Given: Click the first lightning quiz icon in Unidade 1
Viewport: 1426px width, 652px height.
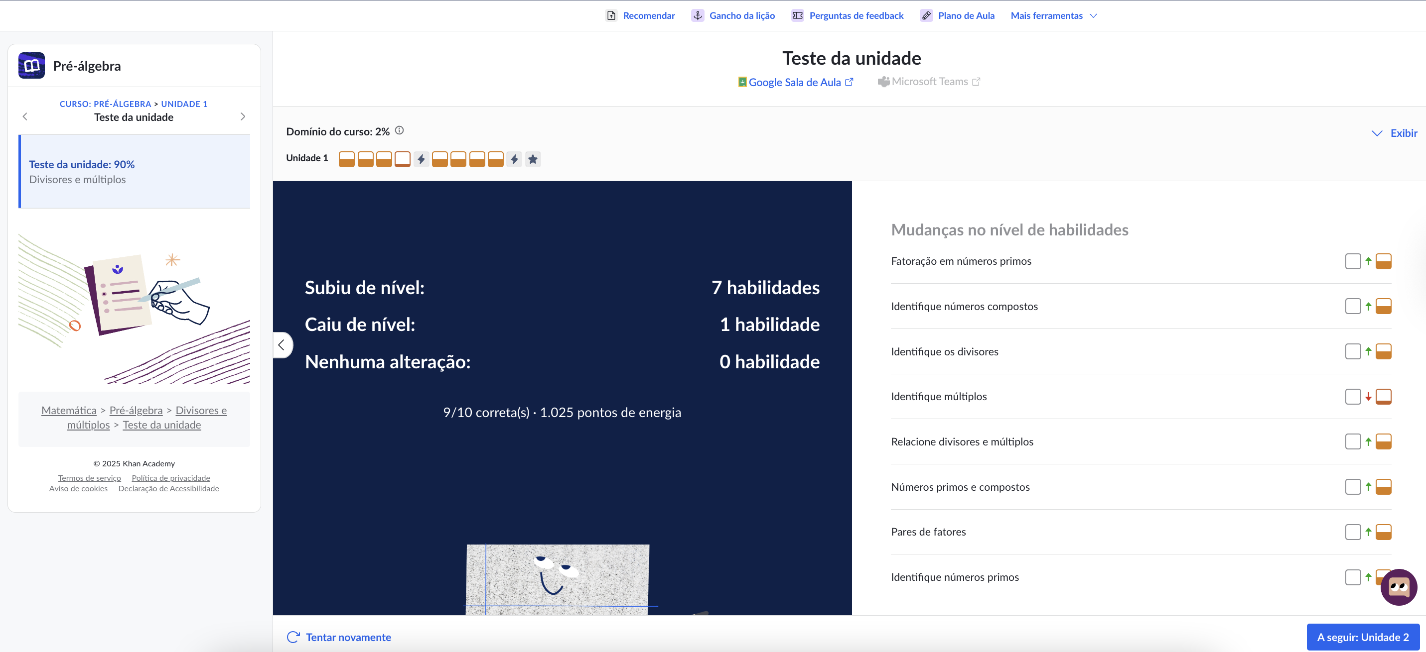Looking at the screenshot, I should pyautogui.click(x=421, y=159).
